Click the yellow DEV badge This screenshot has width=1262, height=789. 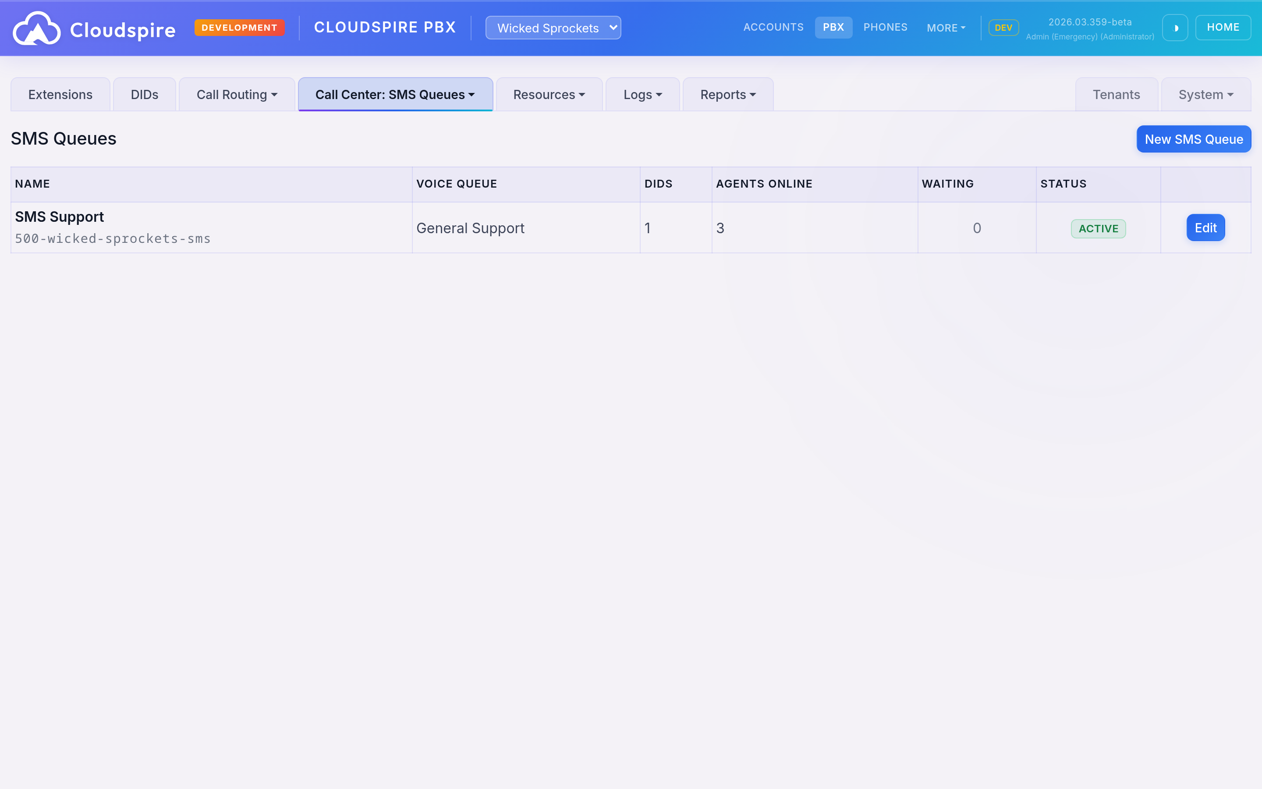(1003, 28)
